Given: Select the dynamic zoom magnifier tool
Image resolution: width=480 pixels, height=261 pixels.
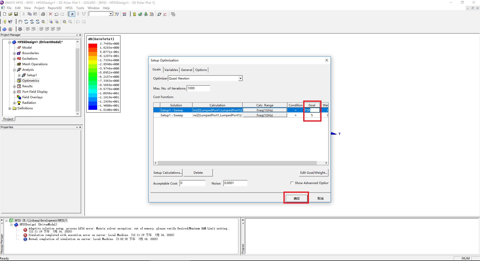Looking at the screenshot, I should [x=43, y=22].
